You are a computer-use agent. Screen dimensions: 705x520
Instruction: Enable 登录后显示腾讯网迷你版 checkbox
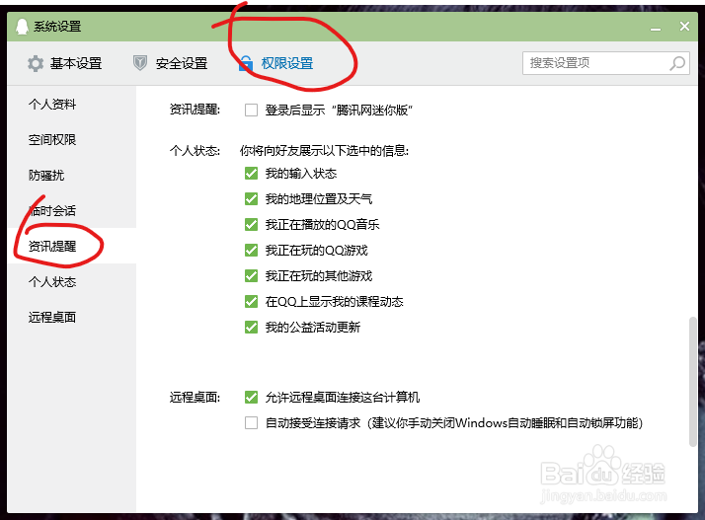tap(252, 111)
